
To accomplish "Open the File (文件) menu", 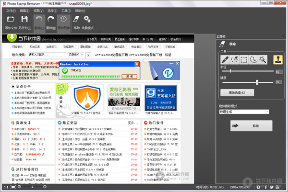I will (11, 11).
